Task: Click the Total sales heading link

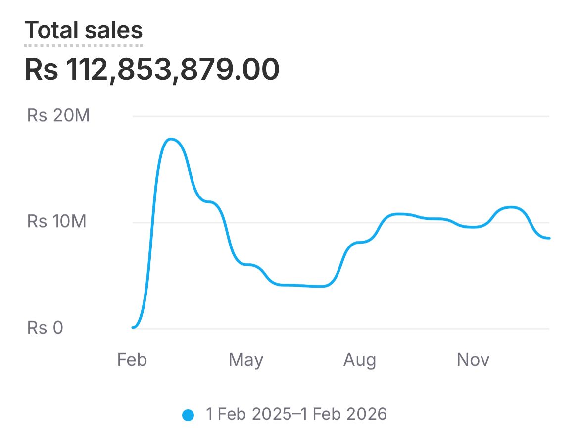Action: tap(84, 30)
